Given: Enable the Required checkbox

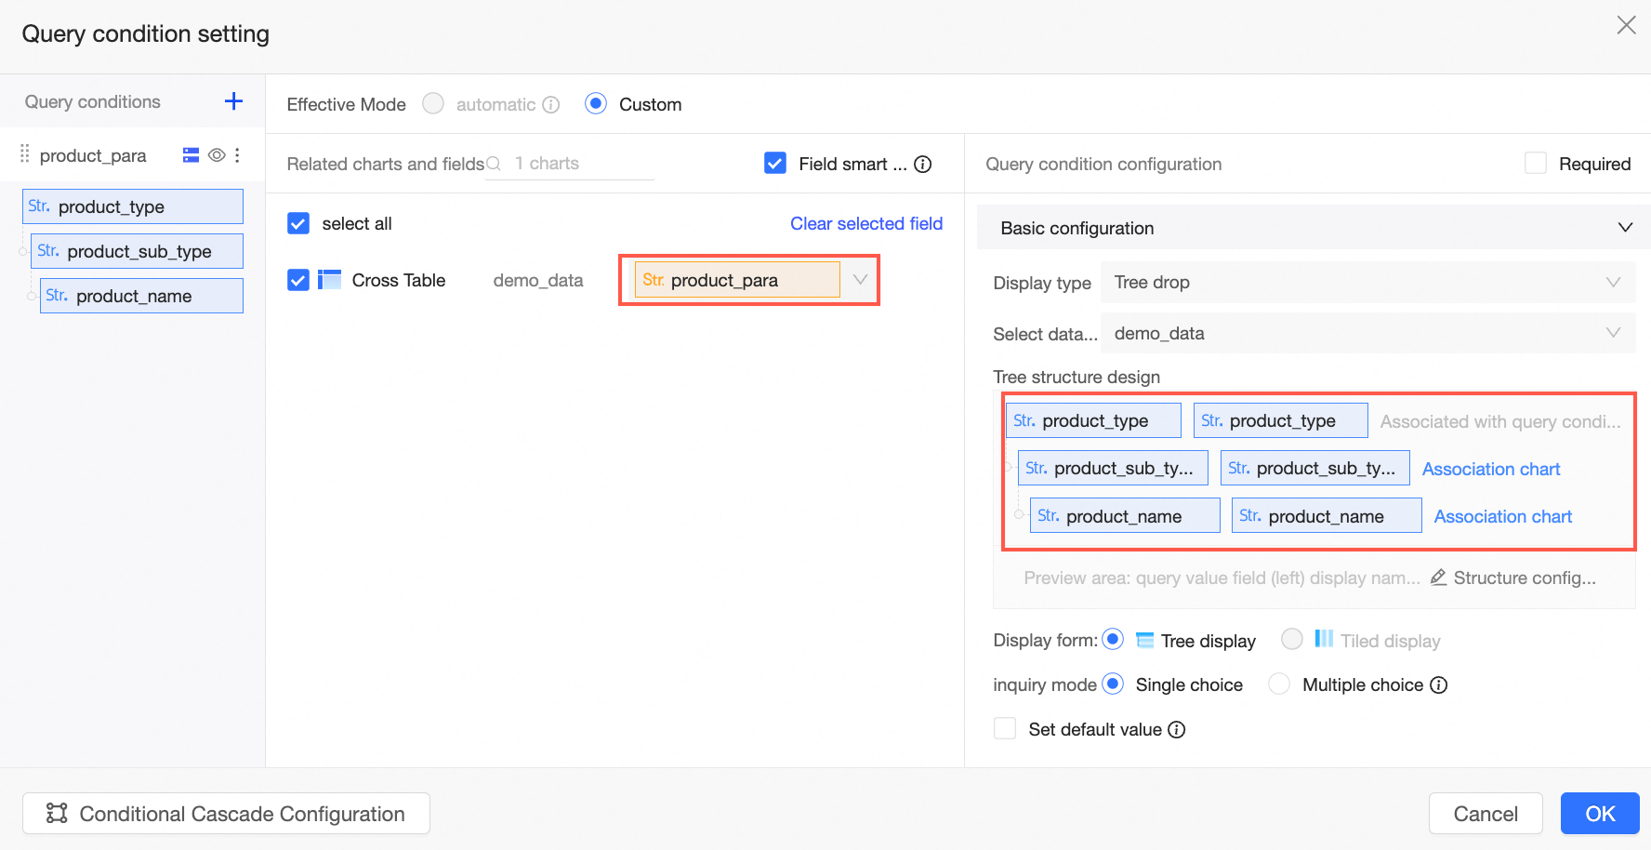Looking at the screenshot, I should click(x=1536, y=164).
